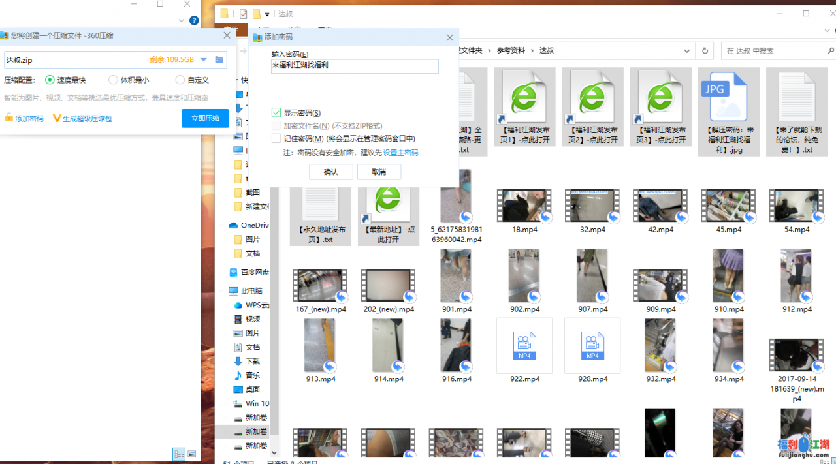The height and width of the screenshot is (464, 836).
Task: Click the folder browse icon beside 达叔.zip
Action: click(219, 59)
